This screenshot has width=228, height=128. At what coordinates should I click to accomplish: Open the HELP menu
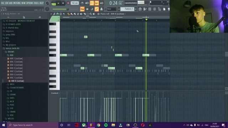(41, 3)
